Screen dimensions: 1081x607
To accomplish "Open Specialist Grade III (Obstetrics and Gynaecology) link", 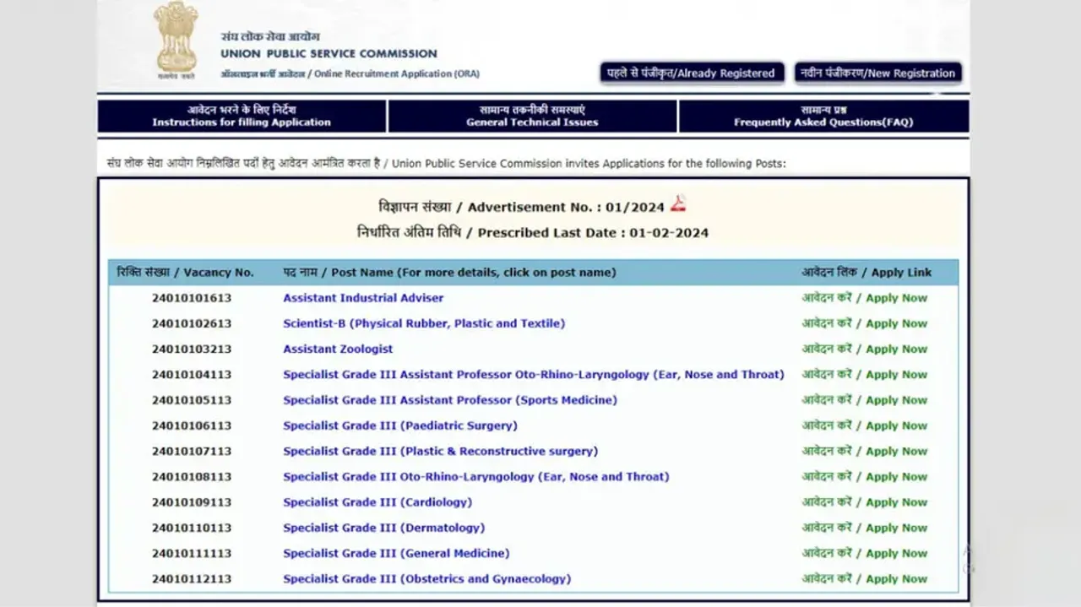I will pyautogui.click(x=426, y=579).
